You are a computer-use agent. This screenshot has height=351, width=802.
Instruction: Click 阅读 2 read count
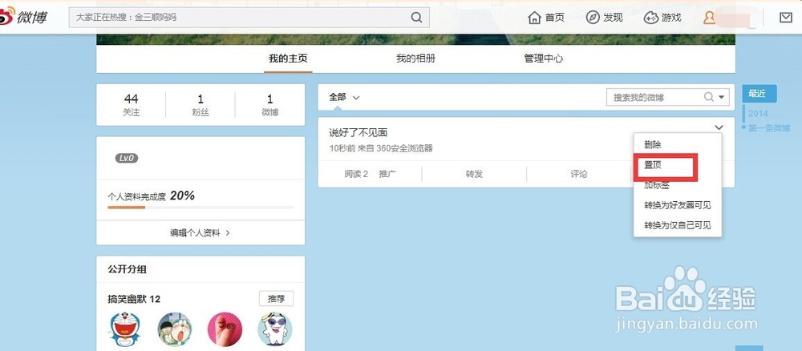point(356,174)
